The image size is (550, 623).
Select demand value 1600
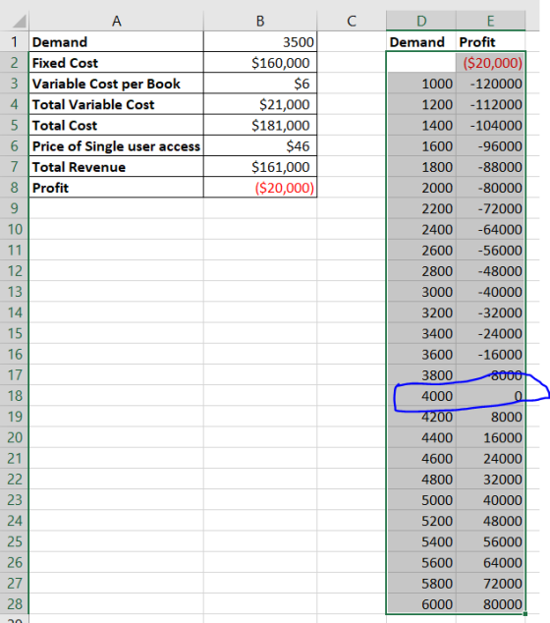tap(421, 145)
